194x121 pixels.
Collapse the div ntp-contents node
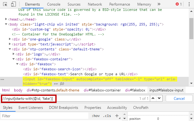coord(10,49)
